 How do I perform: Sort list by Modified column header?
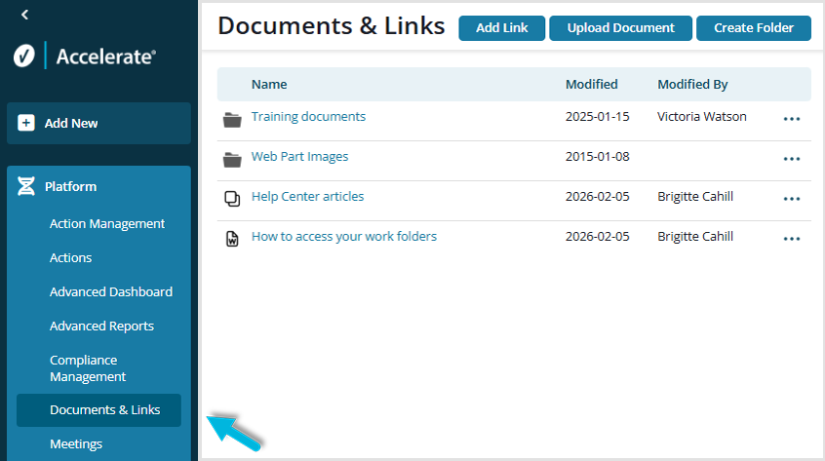[591, 85]
